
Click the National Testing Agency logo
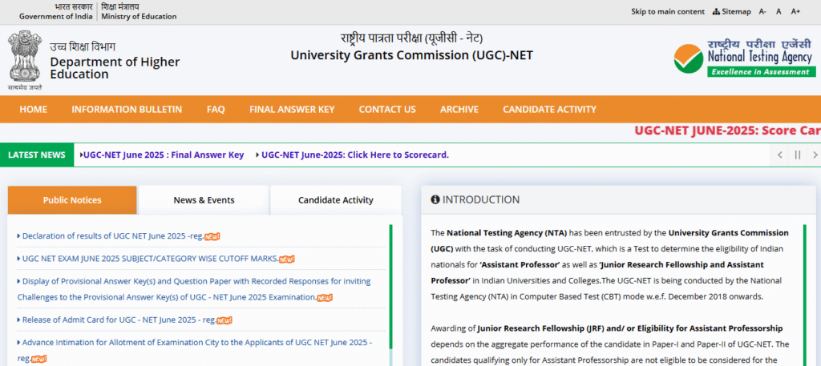[x=744, y=57]
